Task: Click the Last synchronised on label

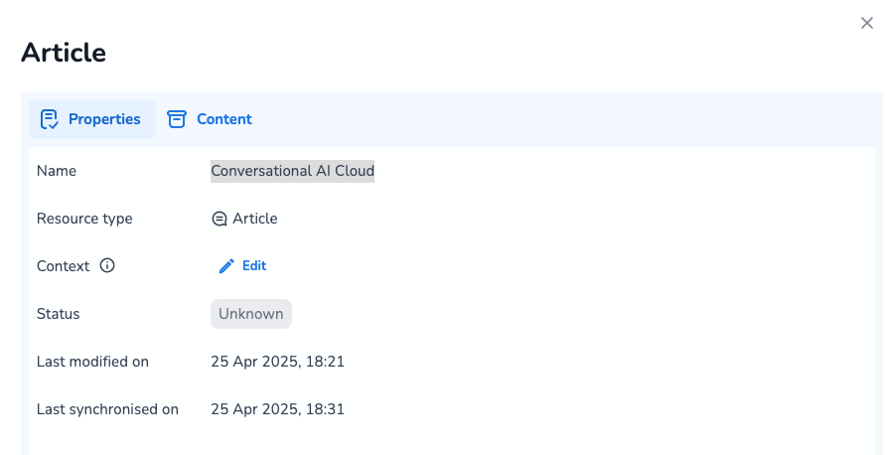Action: click(x=107, y=409)
